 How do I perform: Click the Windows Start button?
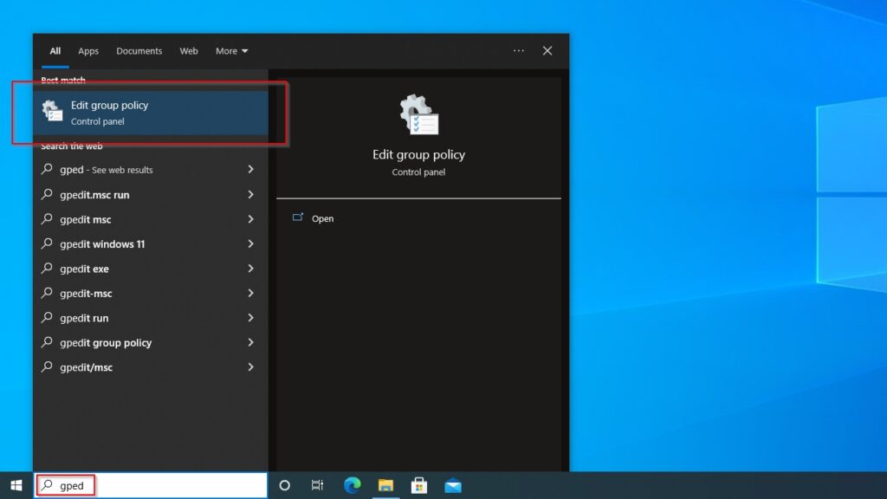(16, 485)
